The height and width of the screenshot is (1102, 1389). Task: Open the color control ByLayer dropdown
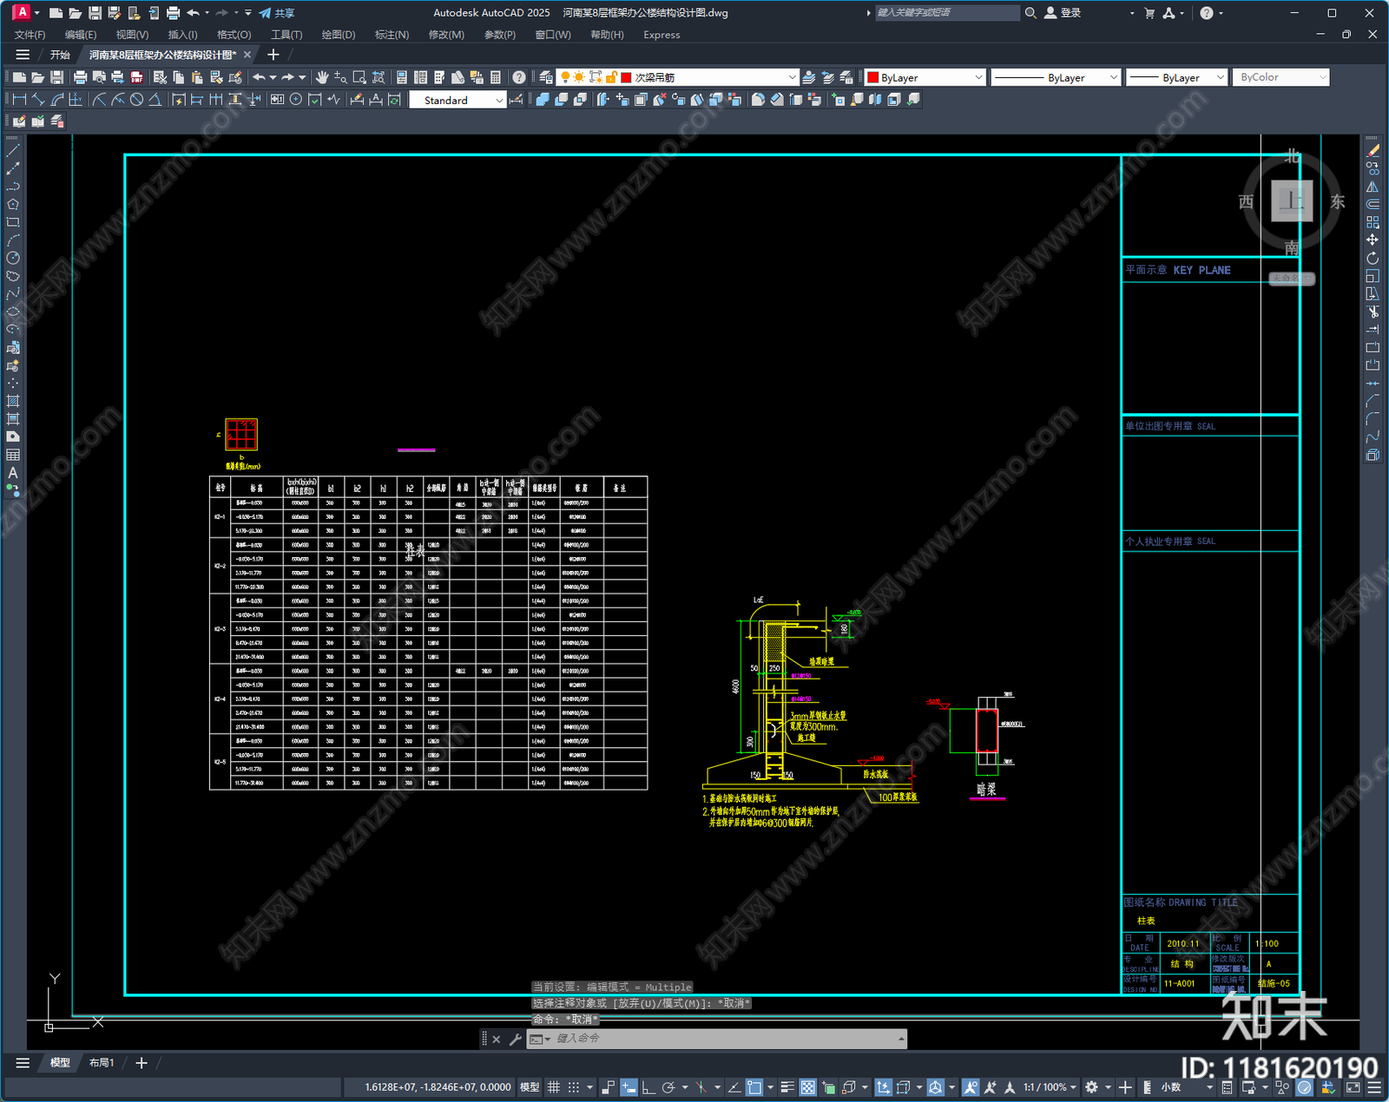(925, 77)
